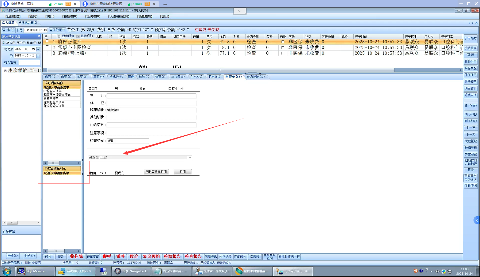480x277 pixels.
Task: Click the red 收住院 button
Action: 76,256
